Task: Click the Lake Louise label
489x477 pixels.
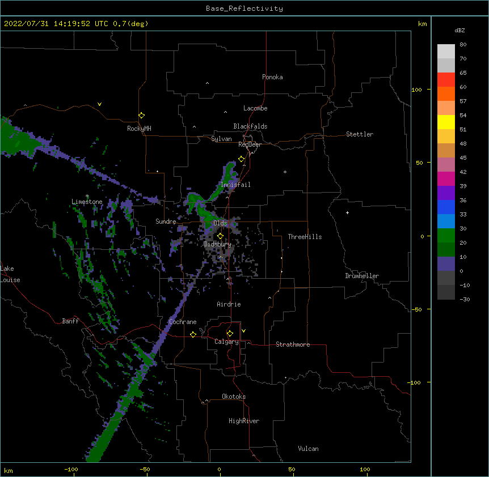Action: [x=10, y=274]
